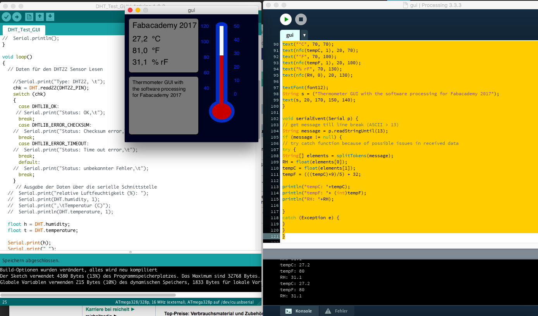Click the Top-Preise Verbrauchsmaterial text

pyautogui.click(x=214, y=313)
